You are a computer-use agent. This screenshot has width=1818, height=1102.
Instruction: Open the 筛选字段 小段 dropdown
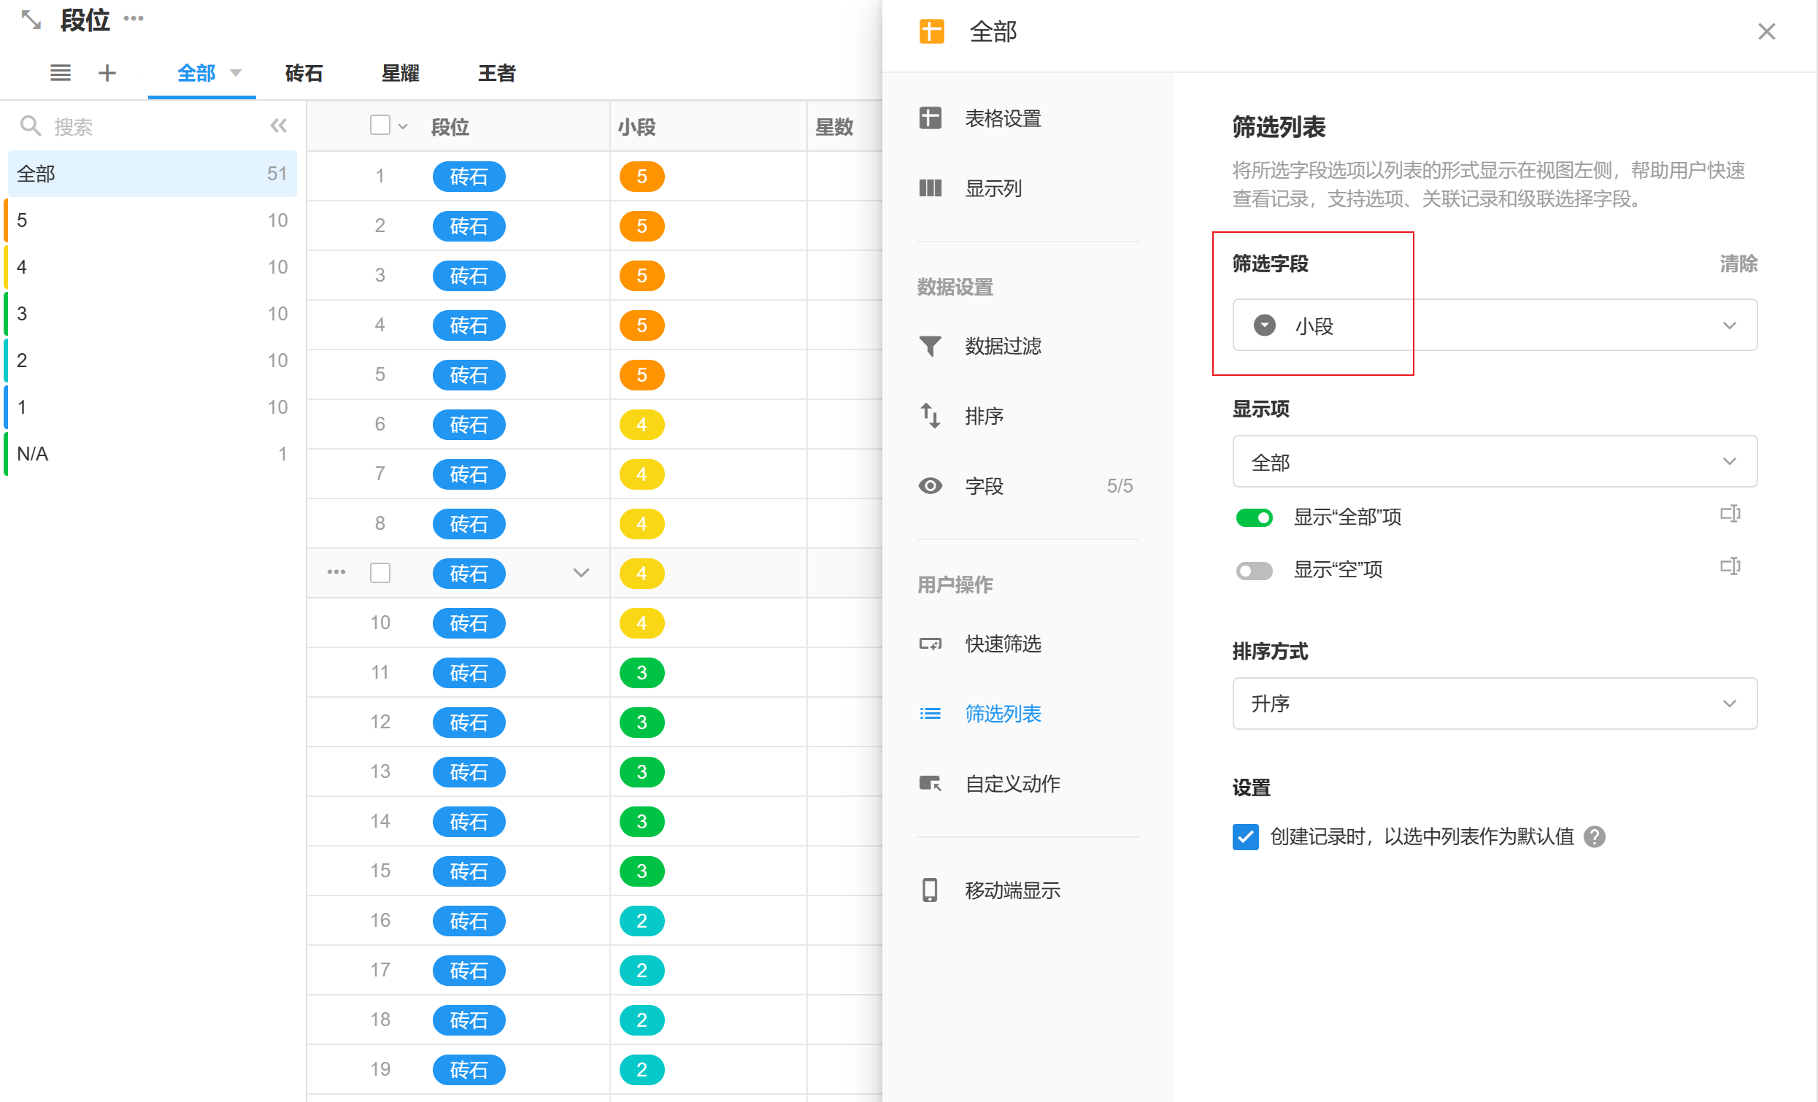pyautogui.click(x=1494, y=325)
